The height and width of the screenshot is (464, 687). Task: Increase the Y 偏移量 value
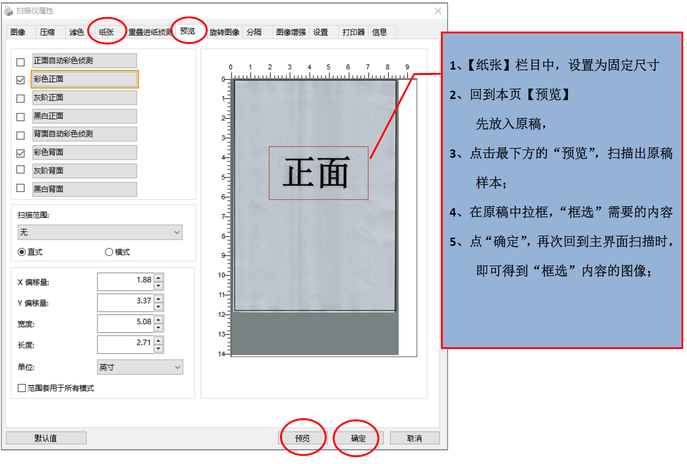point(158,299)
